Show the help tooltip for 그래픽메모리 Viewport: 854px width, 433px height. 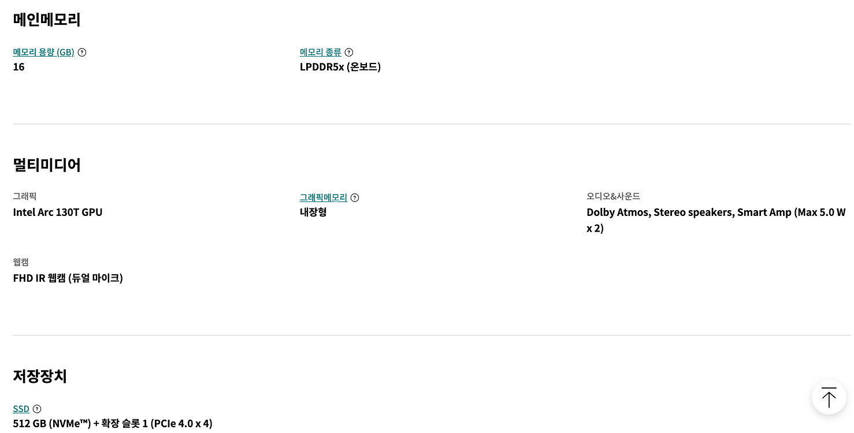tap(355, 198)
